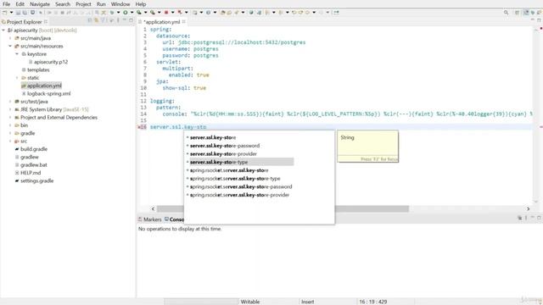Screen dimensions: 543x305
Task: Open the Help menu
Action: 141,4
